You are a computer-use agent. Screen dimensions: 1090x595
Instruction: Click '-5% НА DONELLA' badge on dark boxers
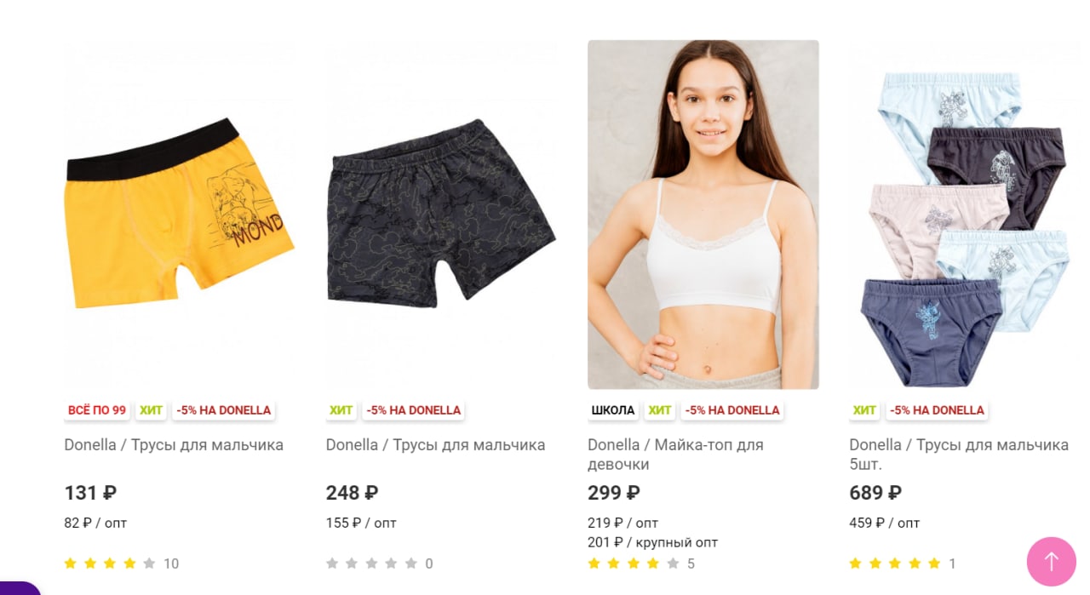pyautogui.click(x=413, y=410)
